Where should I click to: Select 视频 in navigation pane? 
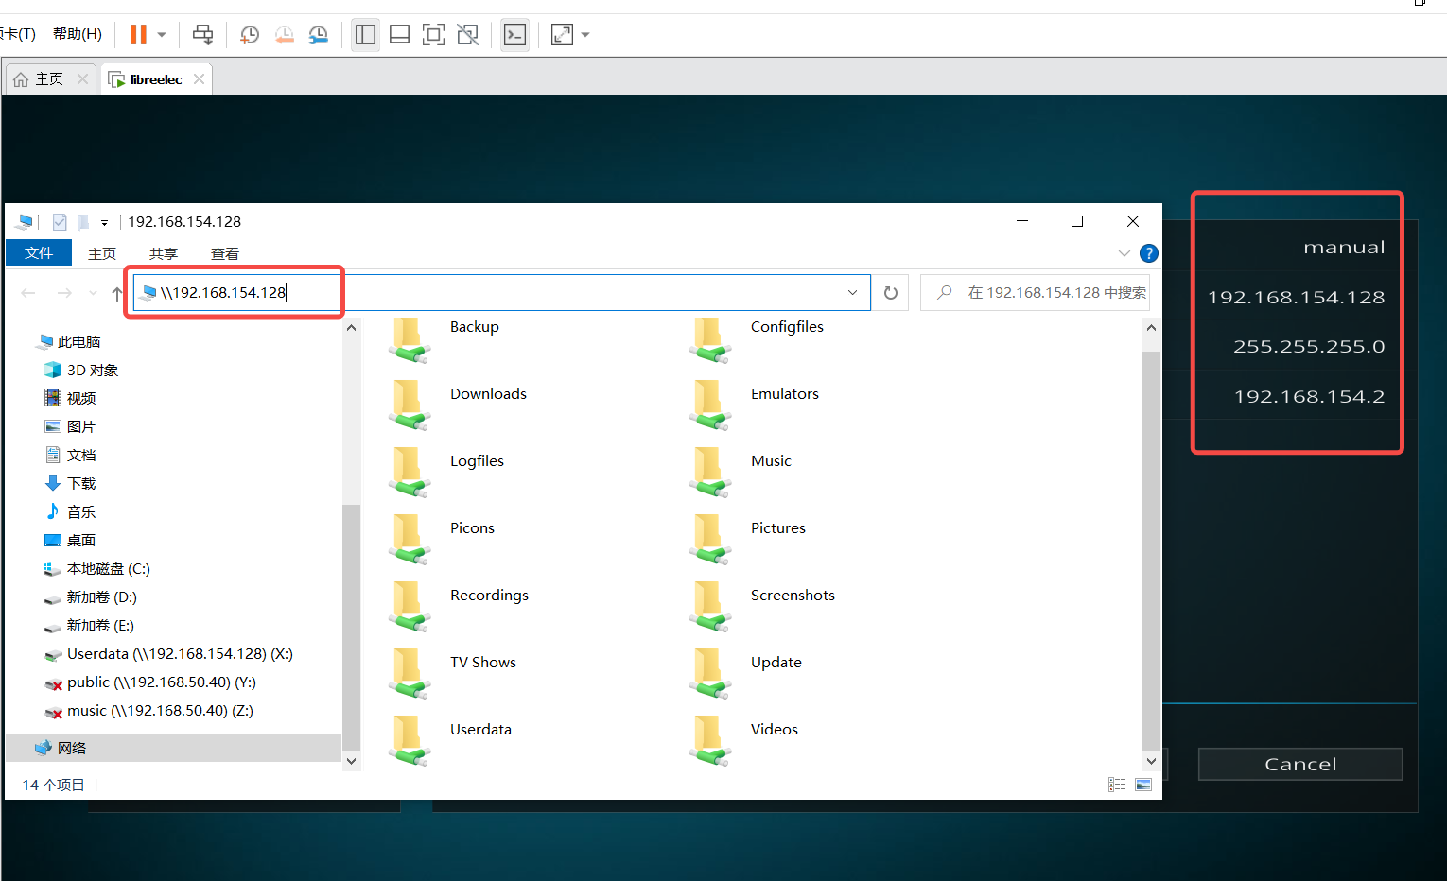click(71, 398)
